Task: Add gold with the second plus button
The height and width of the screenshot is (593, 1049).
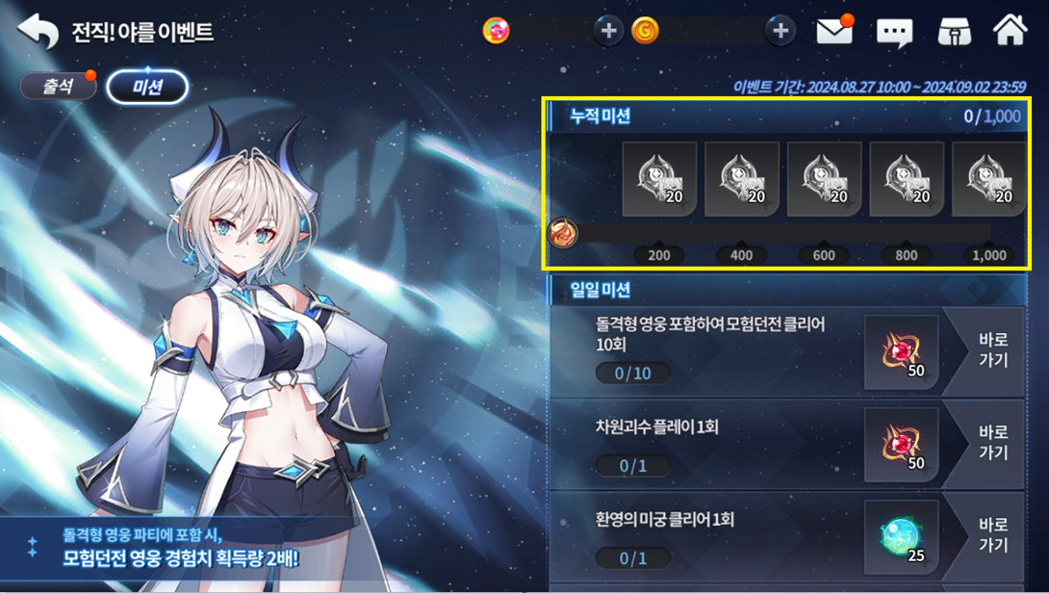Action: click(x=780, y=31)
